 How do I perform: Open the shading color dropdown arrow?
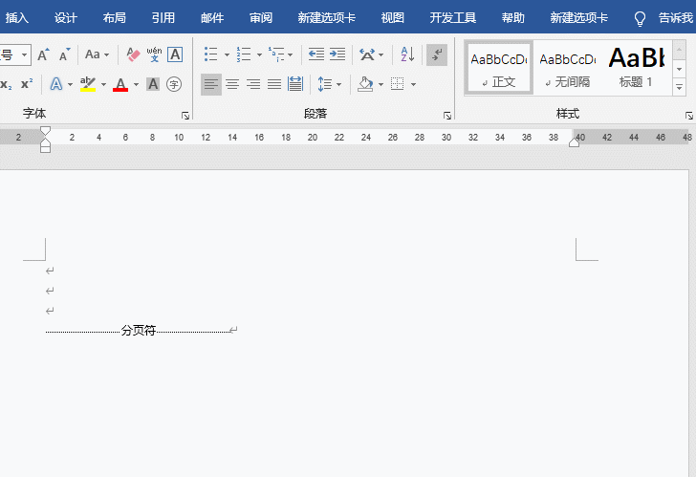(x=381, y=84)
